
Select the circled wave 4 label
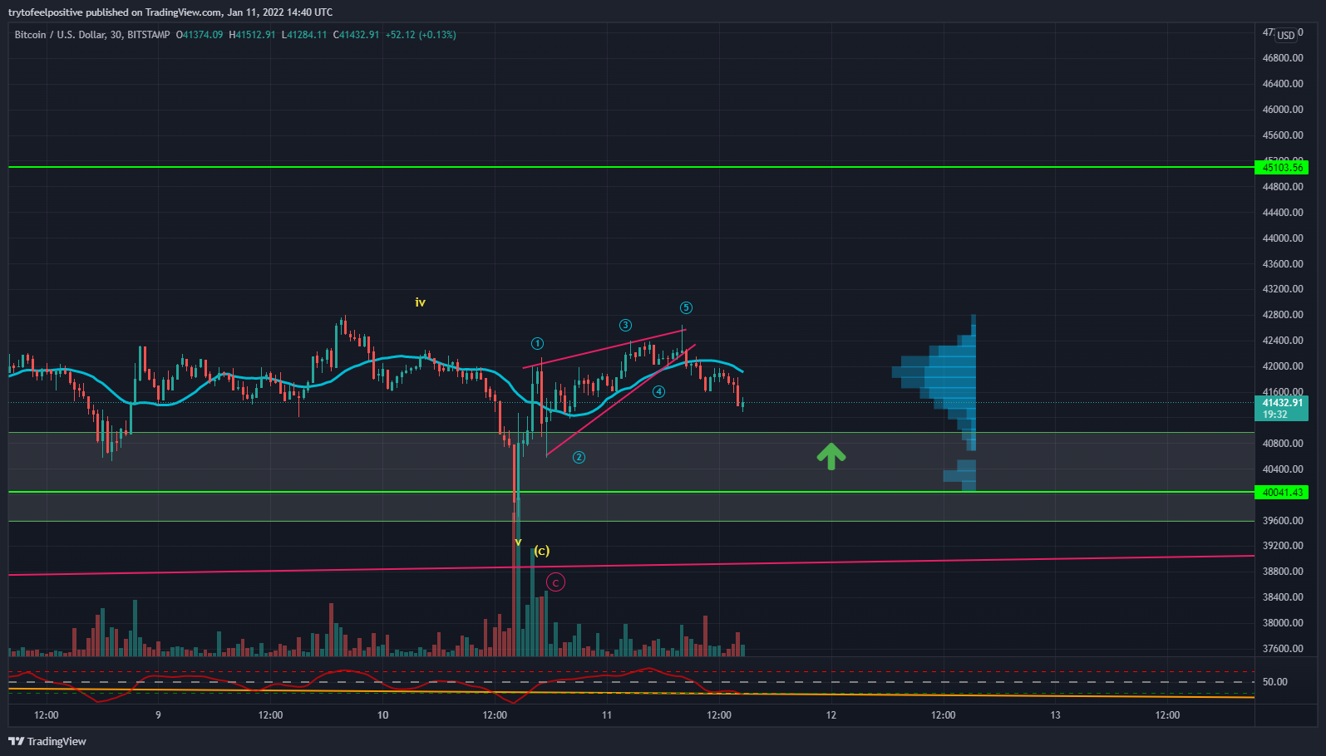pos(658,391)
